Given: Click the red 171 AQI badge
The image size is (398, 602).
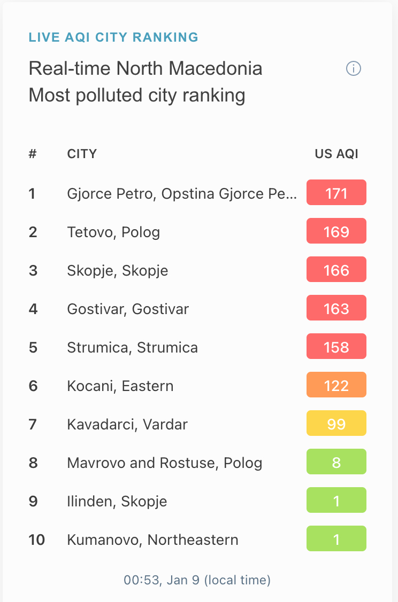Looking at the screenshot, I should click(336, 192).
